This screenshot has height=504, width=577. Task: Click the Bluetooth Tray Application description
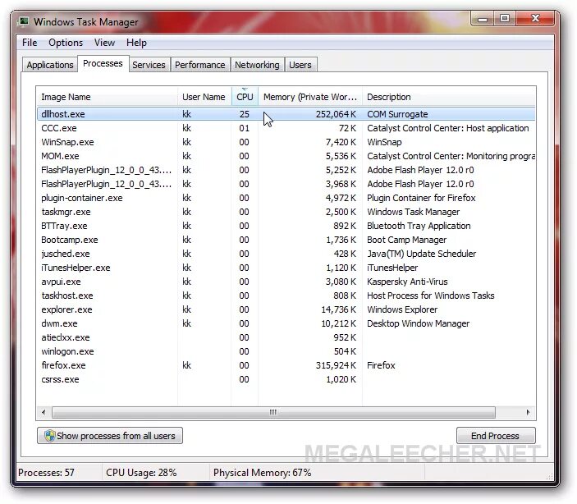pyautogui.click(x=419, y=226)
